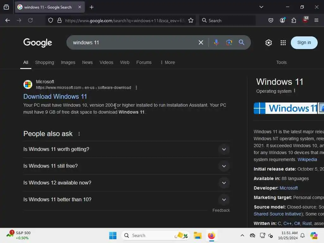The height and width of the screenshot is (243, 324).
Task: Open clock showing 11:51 AM
Action: [288, 235]
